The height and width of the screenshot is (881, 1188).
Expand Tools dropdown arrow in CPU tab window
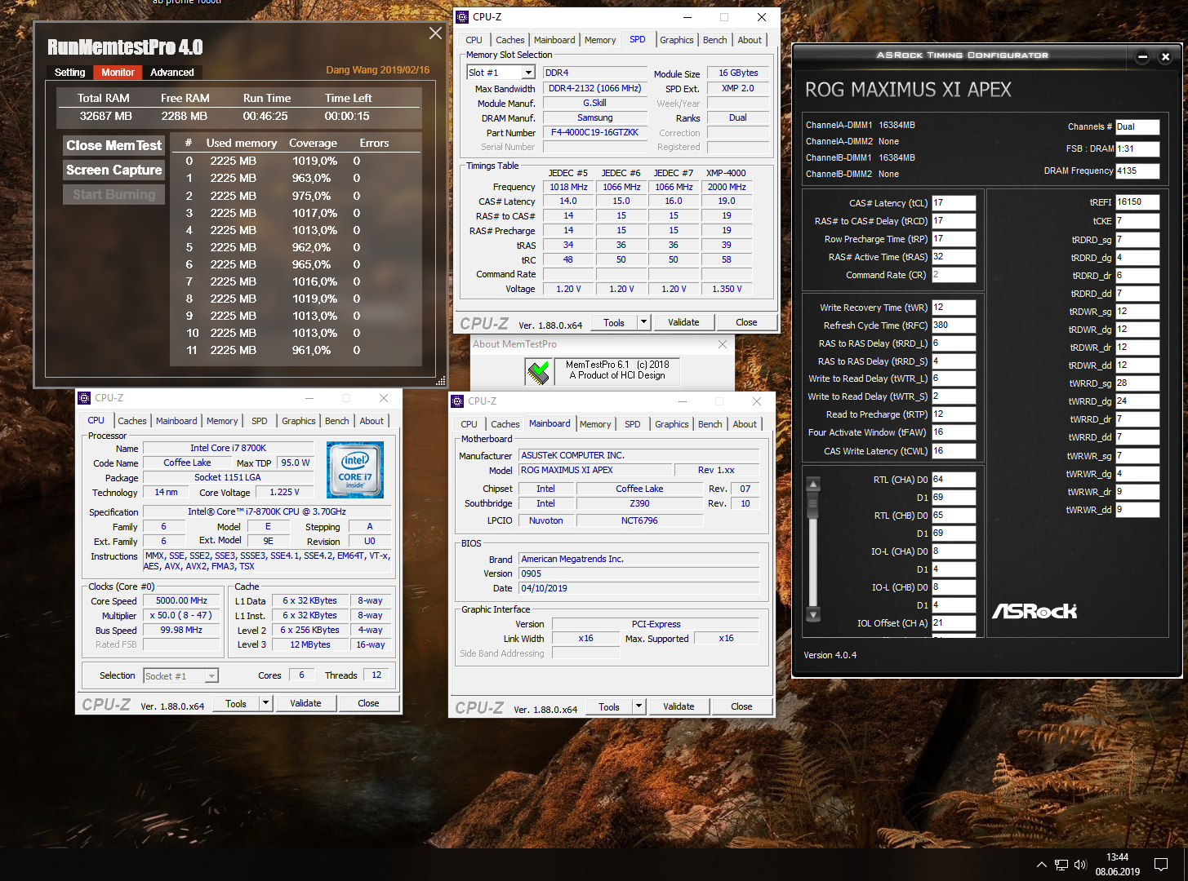click(265, 703)
